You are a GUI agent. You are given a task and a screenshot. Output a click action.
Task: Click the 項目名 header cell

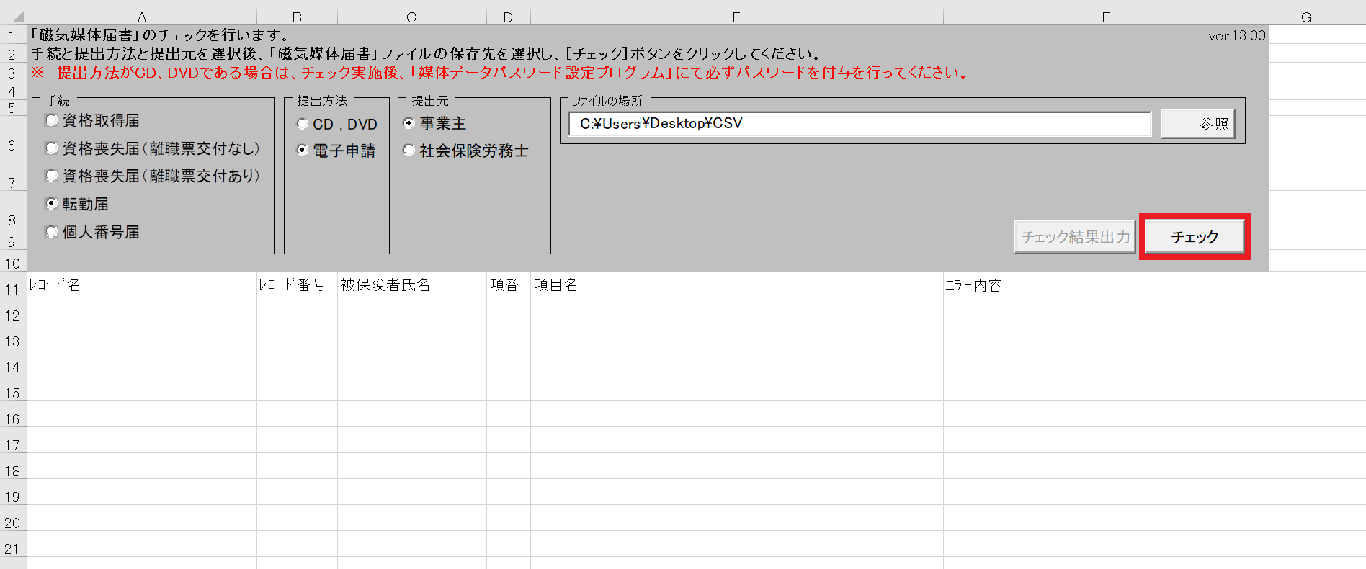[x=737, y=285]
